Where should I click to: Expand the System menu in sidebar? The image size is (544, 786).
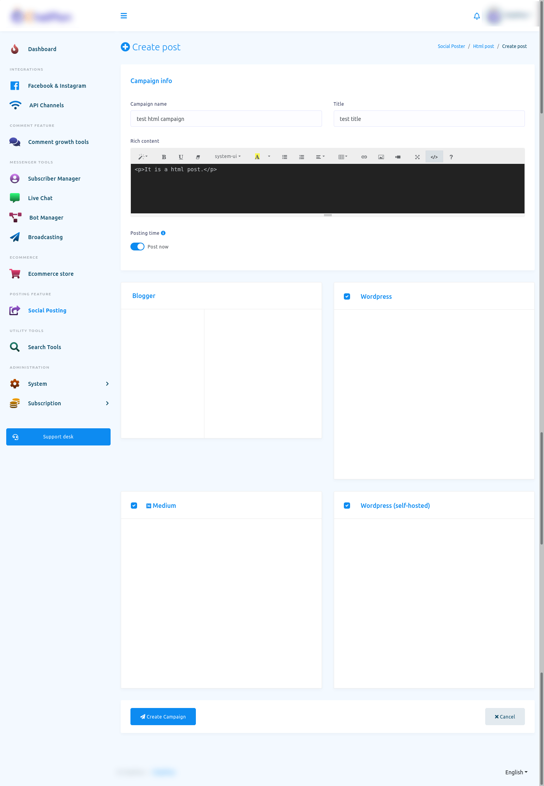pyautogui.click(x=58, y=384)
